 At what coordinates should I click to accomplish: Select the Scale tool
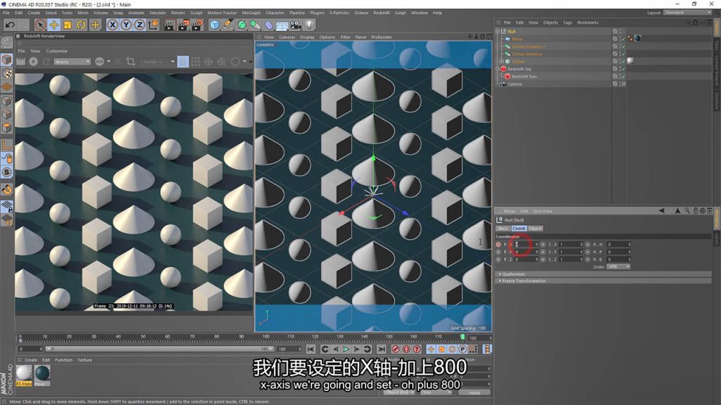[68, 25]
